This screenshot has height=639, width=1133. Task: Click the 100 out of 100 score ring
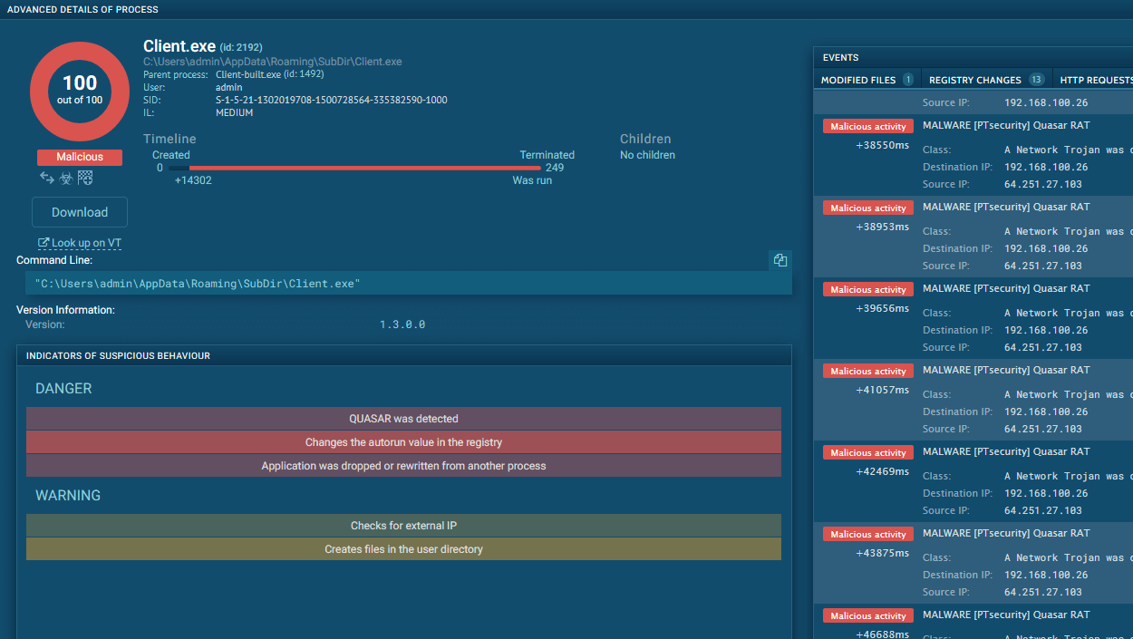coord(80,91)
